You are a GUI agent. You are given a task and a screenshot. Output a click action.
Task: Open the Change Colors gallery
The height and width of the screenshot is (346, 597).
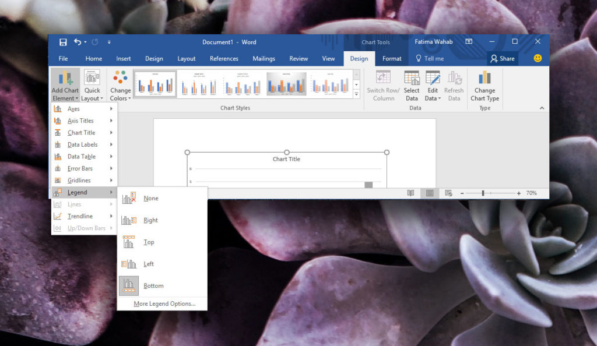pyautogui.click(x=120, y=86)
